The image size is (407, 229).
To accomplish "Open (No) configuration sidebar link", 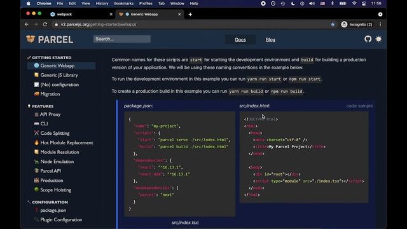I will coord(60,85).
